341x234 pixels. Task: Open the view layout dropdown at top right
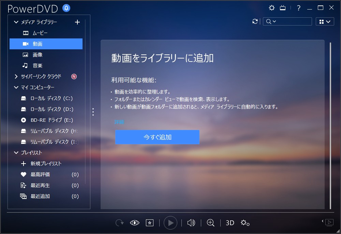tap(325, 21)
